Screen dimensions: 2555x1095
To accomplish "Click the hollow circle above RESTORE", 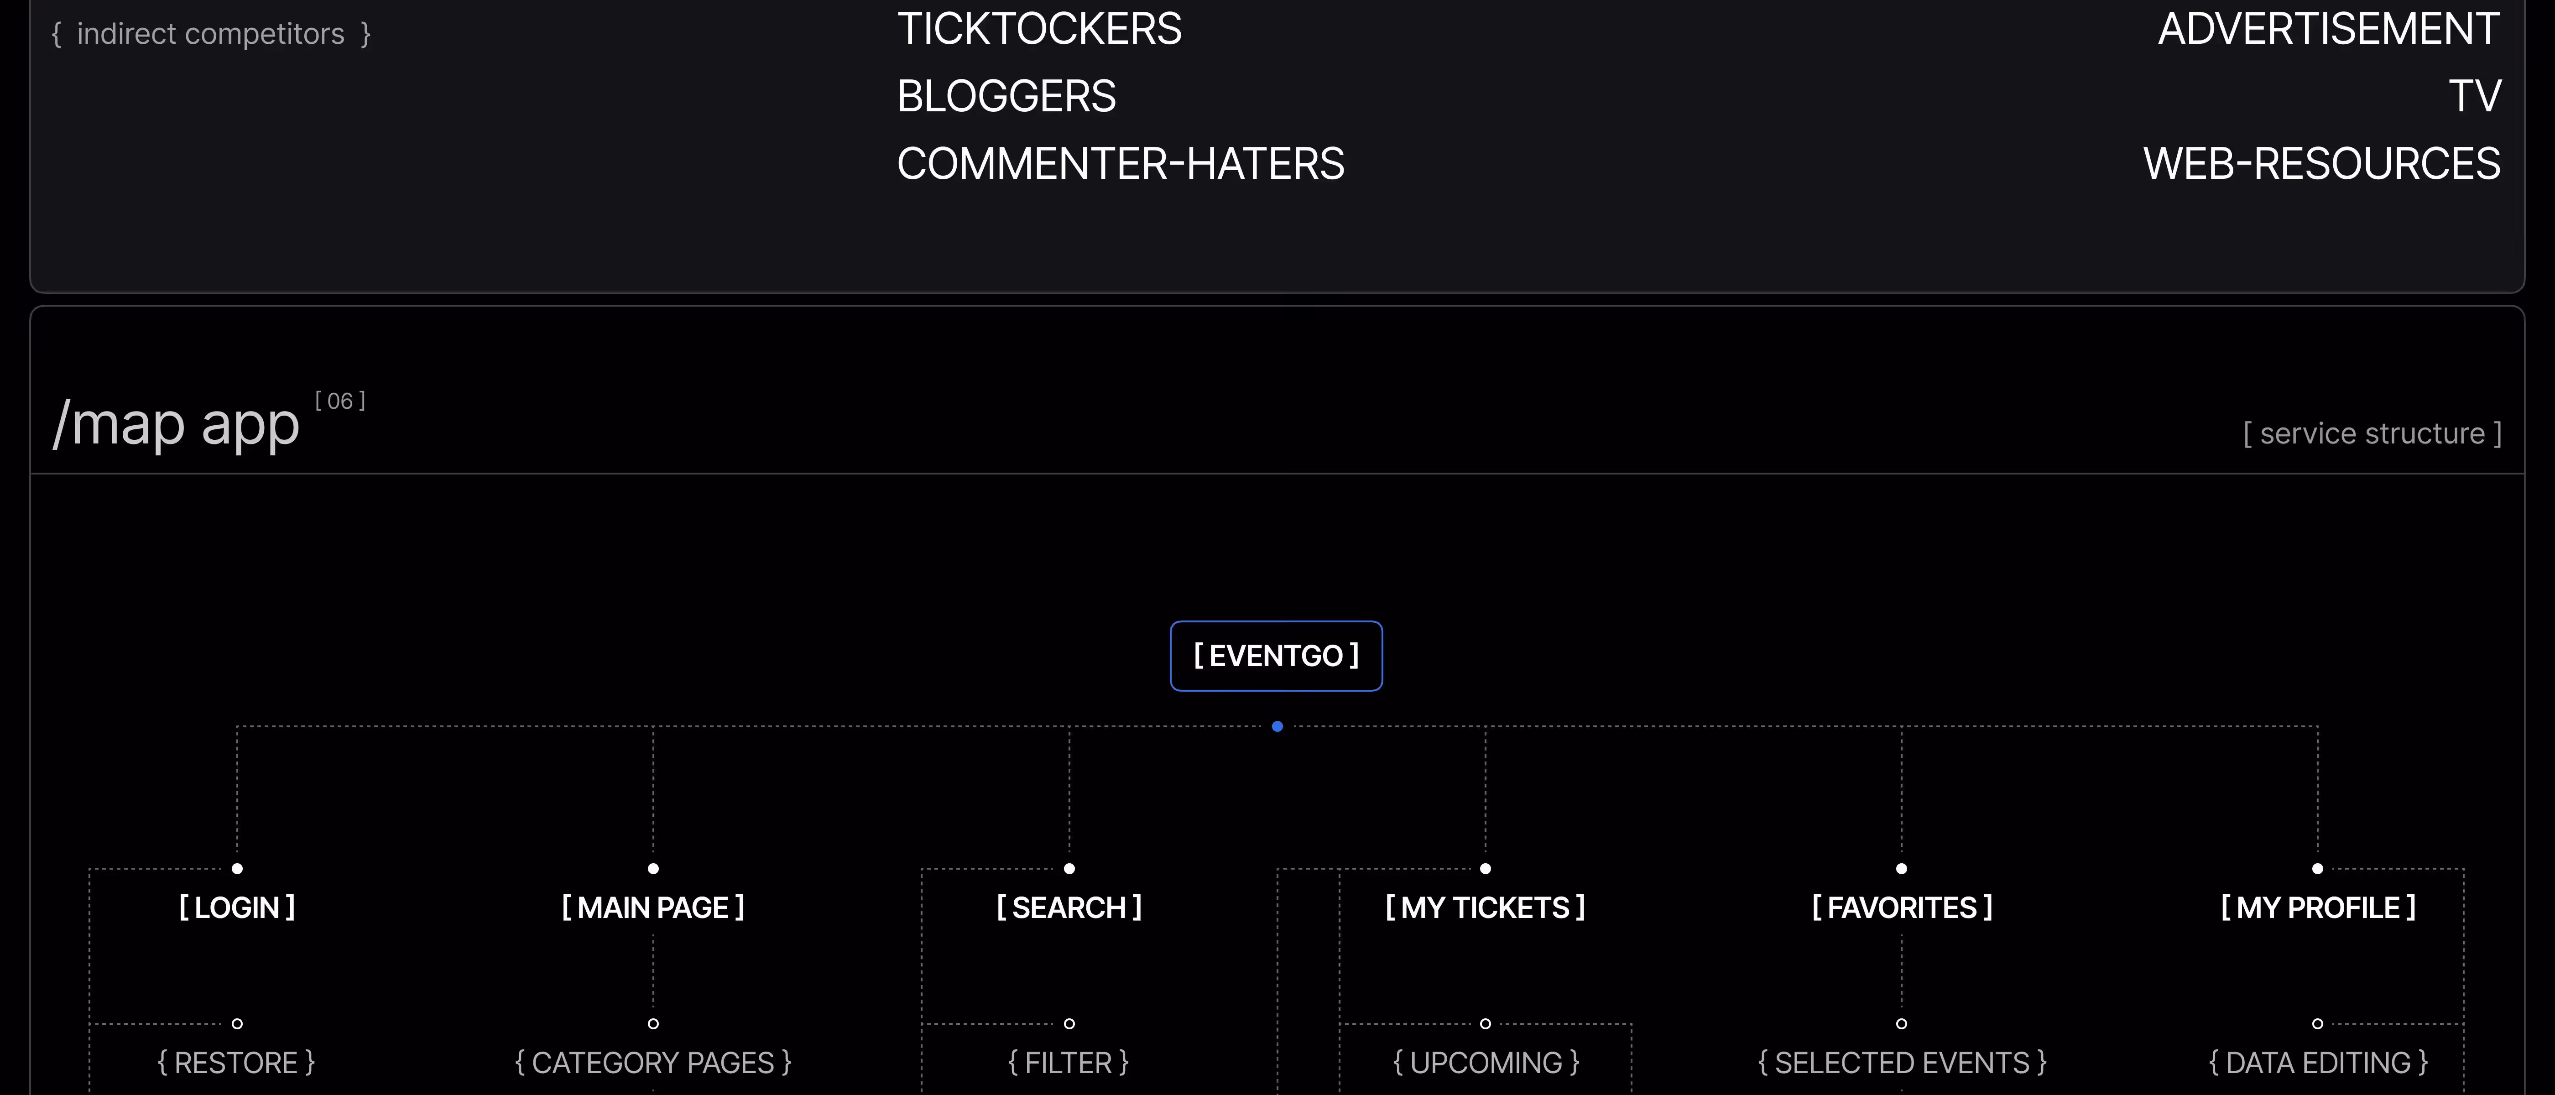I will point(237,1023).
